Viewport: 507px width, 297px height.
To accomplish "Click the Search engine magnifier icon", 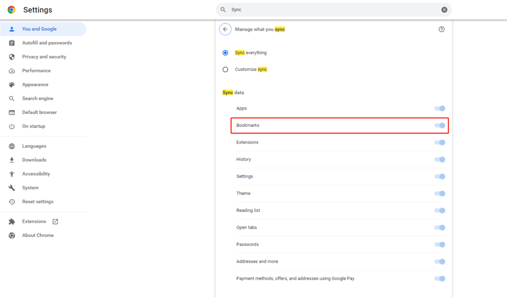I will coord(12,99).
